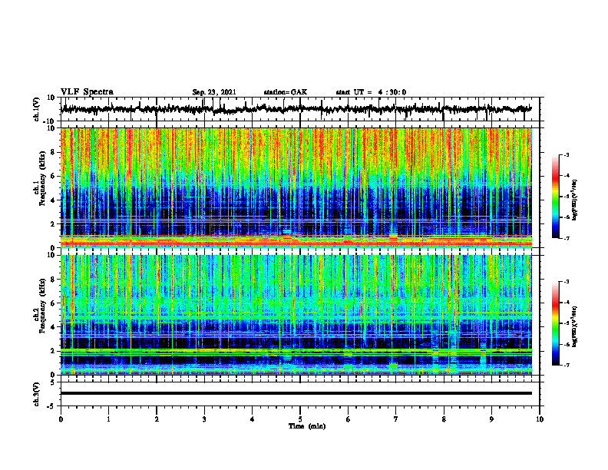Click the 'start UT = 4:30:0' text
The height and width of the screenshot is (470, 608).
[x=371, y=92]
